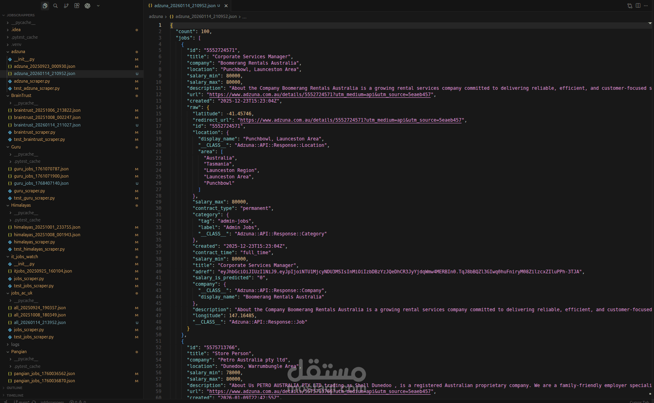Open test_himalayas_scraper.py file

point(39,249)
